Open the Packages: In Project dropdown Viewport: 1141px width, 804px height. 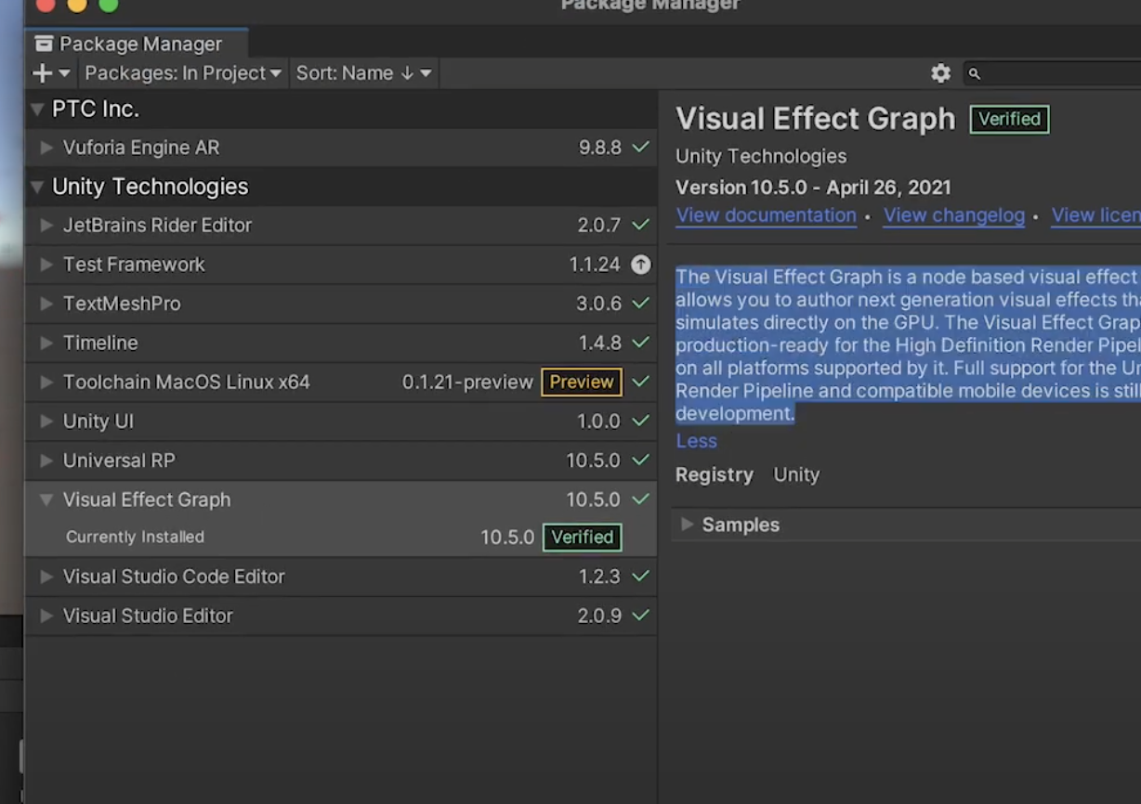(182, 73)
